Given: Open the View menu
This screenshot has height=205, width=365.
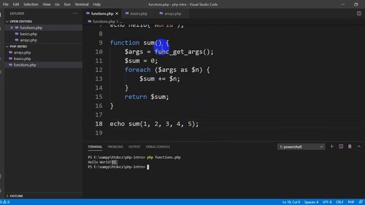Looking at the screenshot, I should coord(46,5).
